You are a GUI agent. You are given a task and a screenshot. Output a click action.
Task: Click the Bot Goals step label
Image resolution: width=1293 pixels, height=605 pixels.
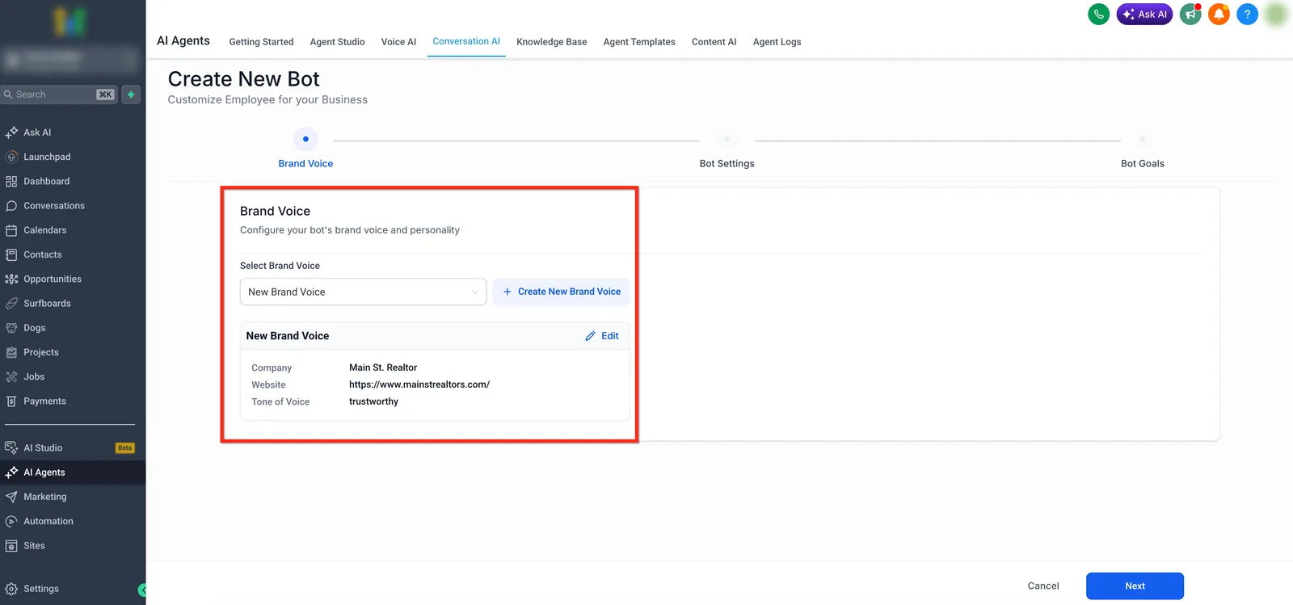(x=1142, y=163)
